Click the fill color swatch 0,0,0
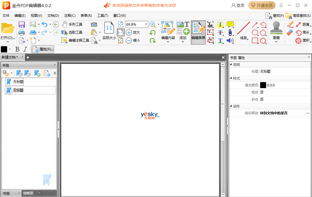 tap(263, 85)
